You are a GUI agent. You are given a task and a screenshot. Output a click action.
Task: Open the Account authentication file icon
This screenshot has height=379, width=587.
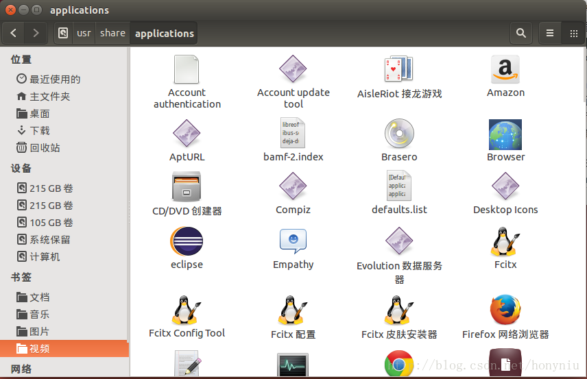(187, 70)
